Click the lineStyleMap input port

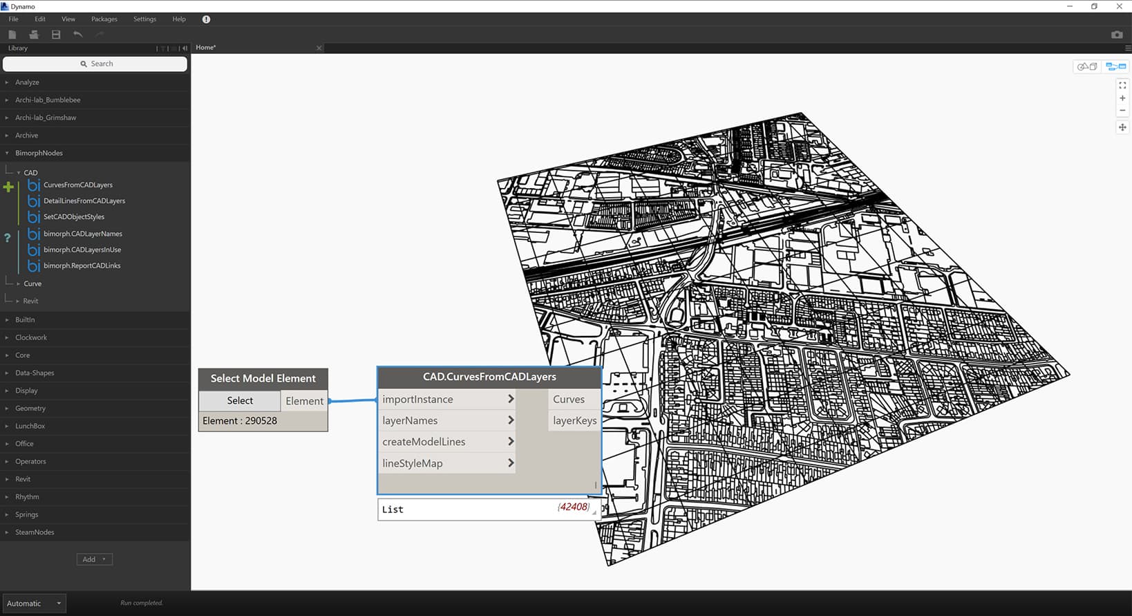448,463
